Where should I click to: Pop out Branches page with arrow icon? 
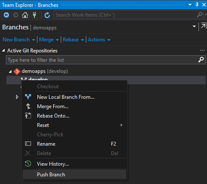pos(204,26)
